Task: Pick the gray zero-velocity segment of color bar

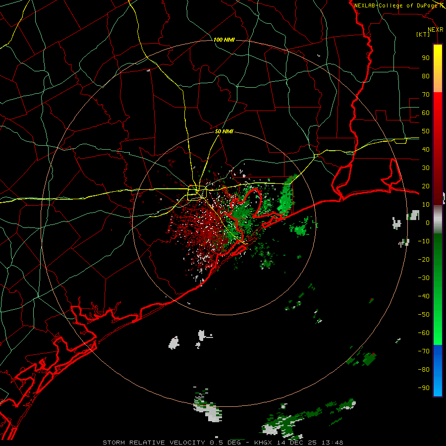Action: tap(438, 220)
